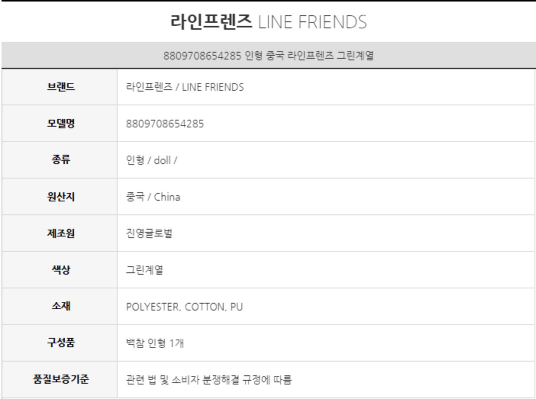
Task: Select the 제조원 row label
Action: point(61,233)
